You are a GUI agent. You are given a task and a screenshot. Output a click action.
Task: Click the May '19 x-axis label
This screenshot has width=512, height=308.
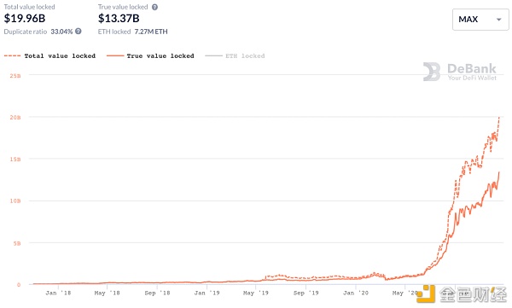tap(256, 293)
